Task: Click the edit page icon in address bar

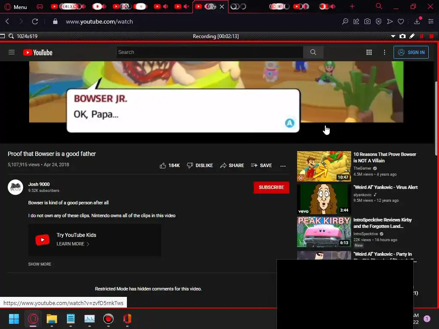Action: (356, 21)
